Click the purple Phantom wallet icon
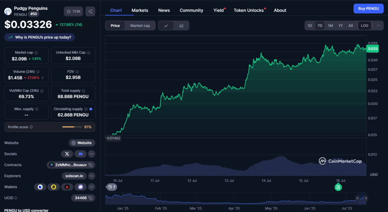388x212 pixels. point(81,187)
